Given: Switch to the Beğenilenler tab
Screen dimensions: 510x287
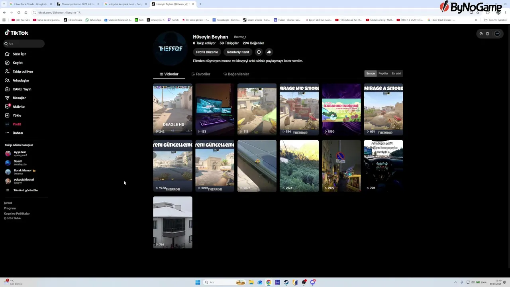Looking at the screenshot, I should (236, 74).
